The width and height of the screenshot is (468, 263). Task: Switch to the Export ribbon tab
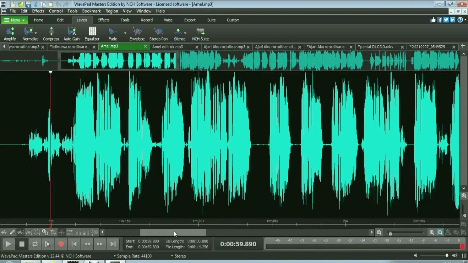tap(190, 20)
